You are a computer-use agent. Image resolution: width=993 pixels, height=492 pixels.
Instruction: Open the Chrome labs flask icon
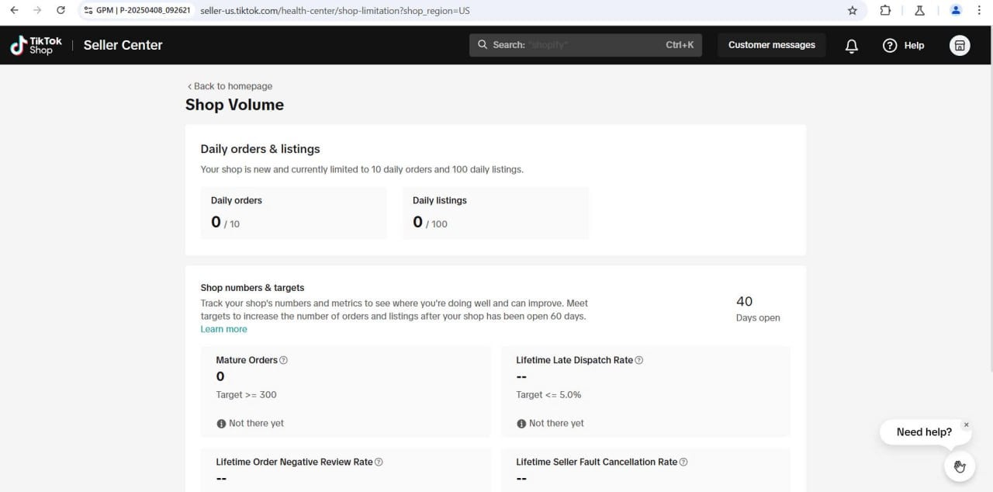(919, 11)
